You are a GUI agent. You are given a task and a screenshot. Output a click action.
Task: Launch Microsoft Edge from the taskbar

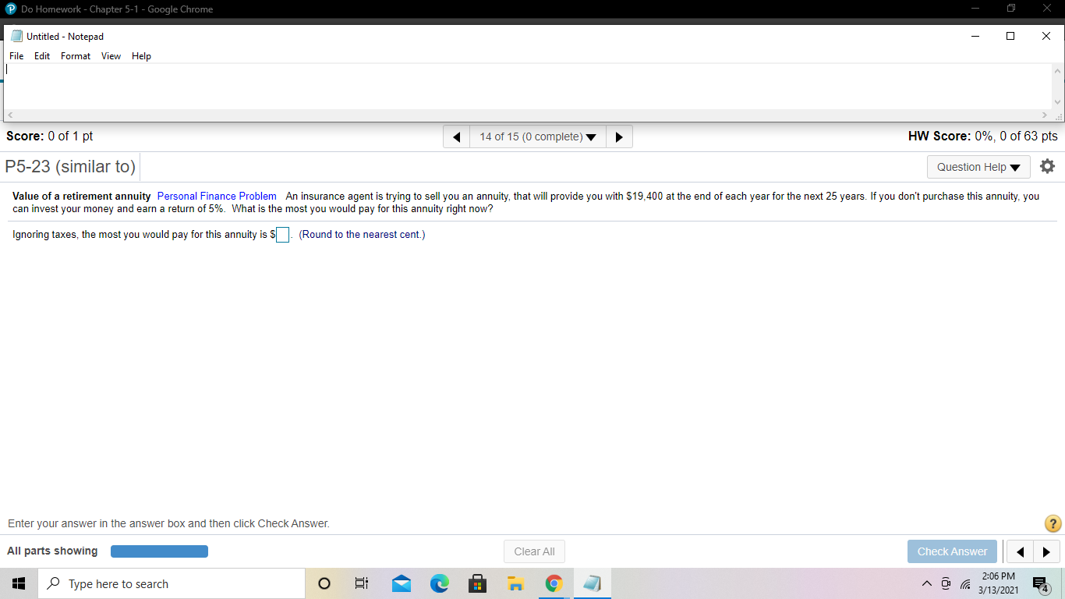click(439, 583)
